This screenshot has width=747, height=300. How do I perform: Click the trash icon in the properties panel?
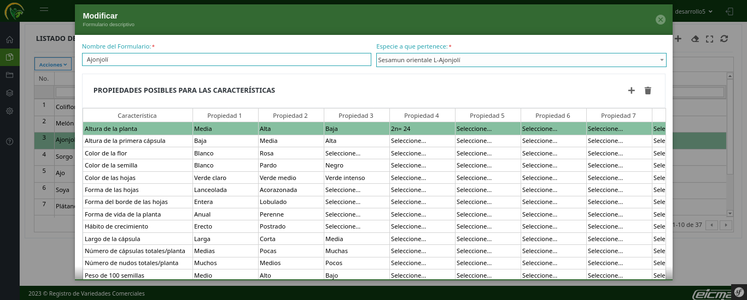pyautogui.click(x=648, y=91)
